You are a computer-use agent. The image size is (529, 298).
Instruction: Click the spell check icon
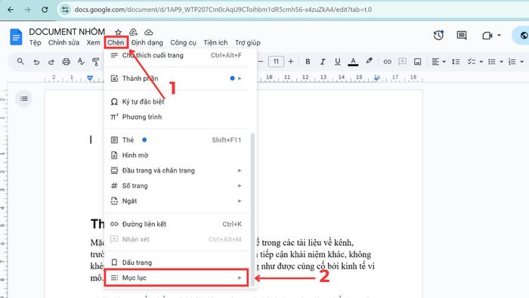[81, 61]
